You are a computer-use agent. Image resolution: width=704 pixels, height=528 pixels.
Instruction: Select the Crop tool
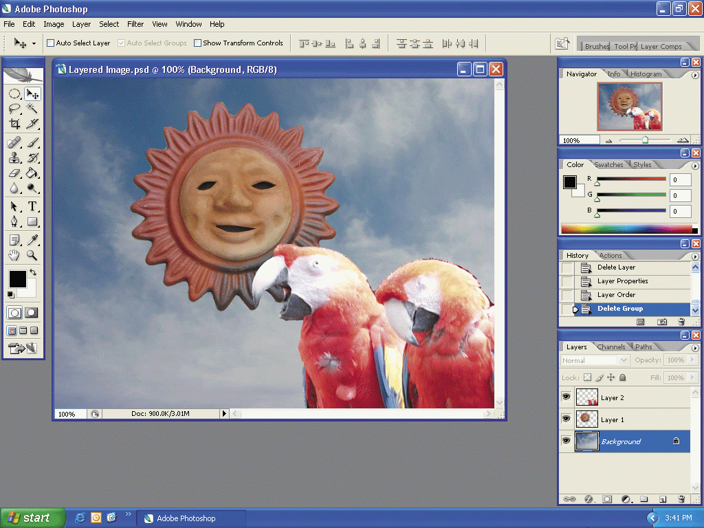point(14,124)
